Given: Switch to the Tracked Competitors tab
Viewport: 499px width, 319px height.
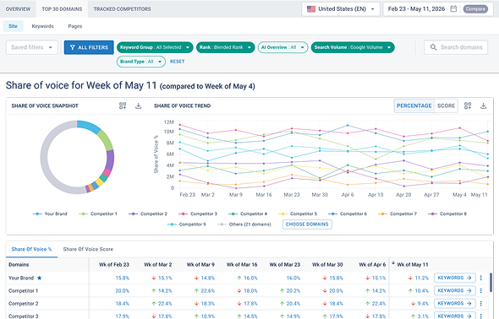Looking at the screenshot, I should [122, 9].
